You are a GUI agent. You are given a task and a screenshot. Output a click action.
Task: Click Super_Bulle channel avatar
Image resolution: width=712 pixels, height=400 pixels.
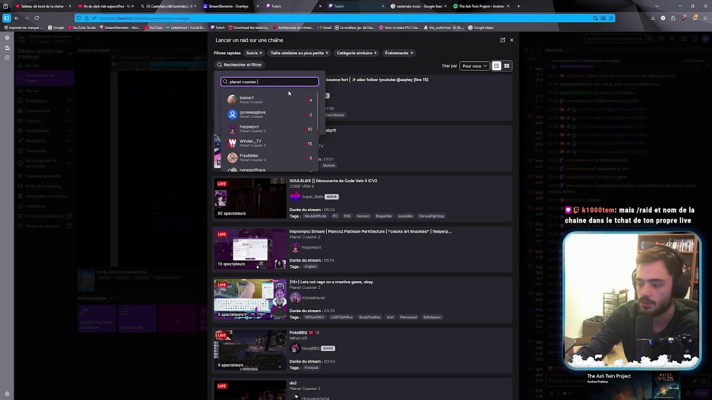pyautogui.click(x=295, y=196)
